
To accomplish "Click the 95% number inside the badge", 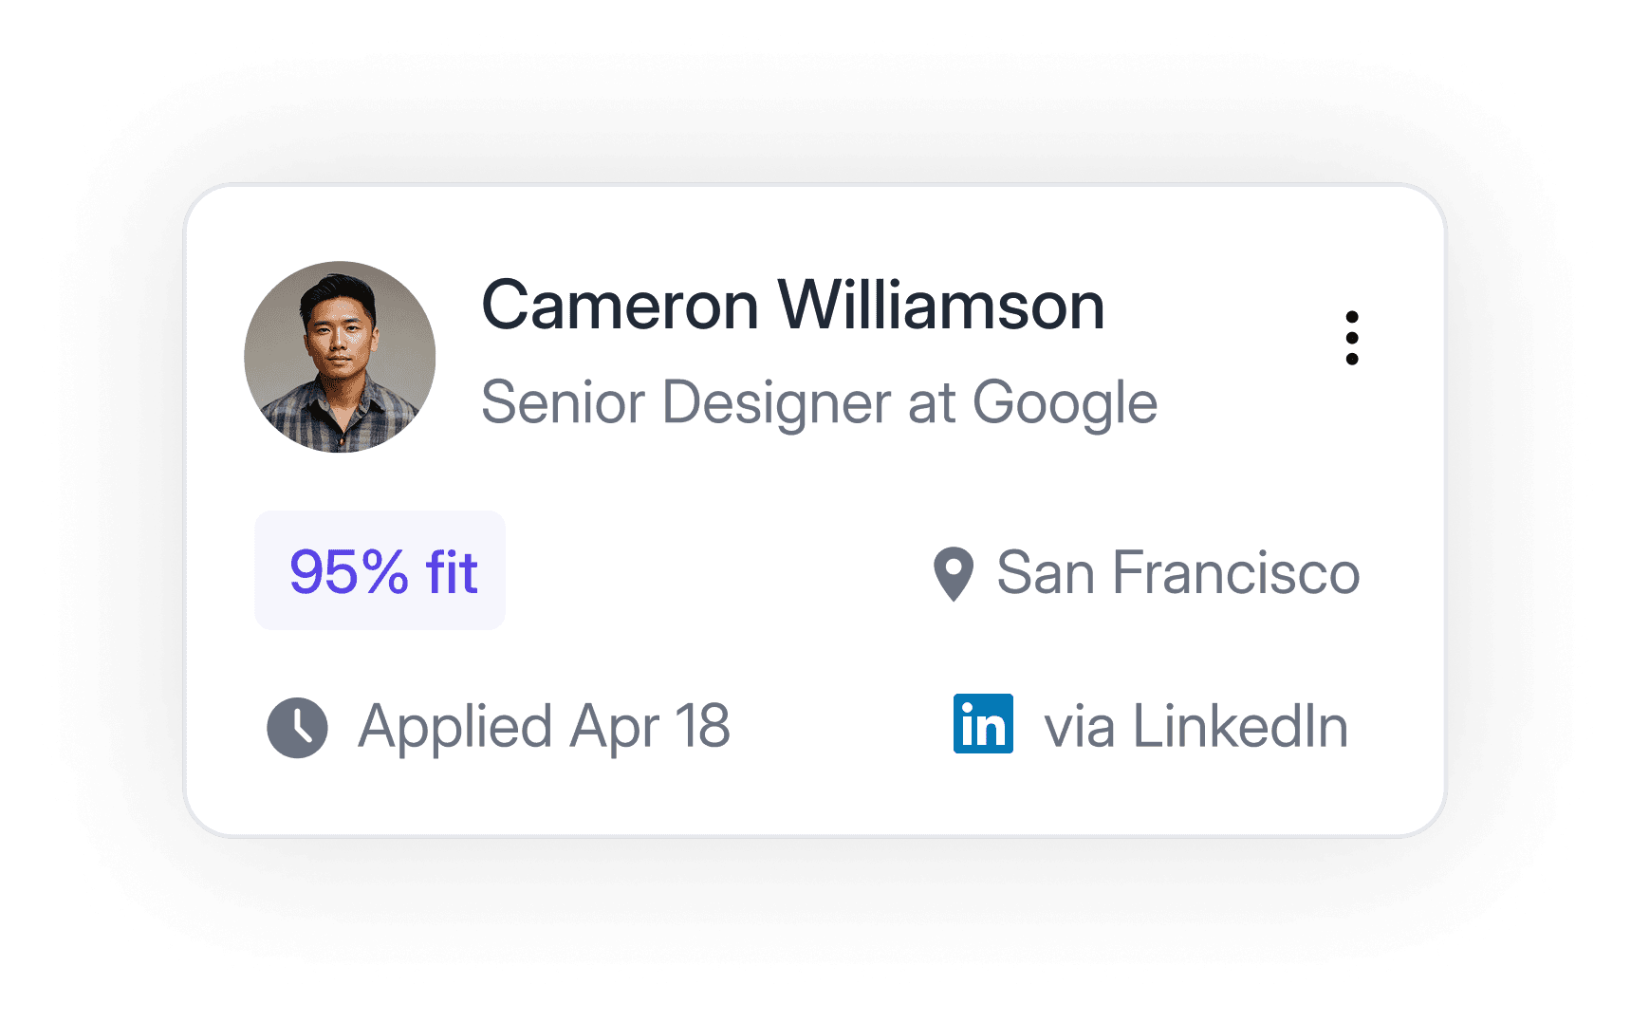I will [x=348, y=572].
